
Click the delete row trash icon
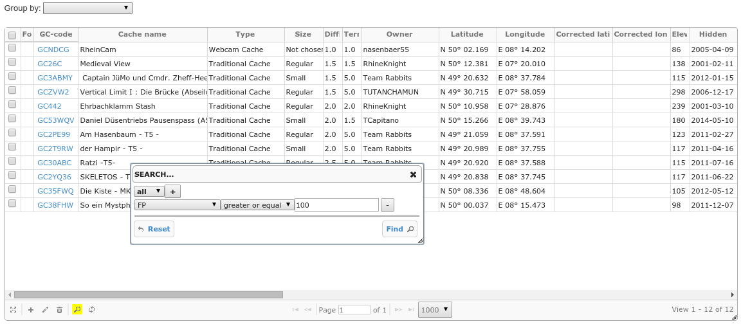(59, 310)
